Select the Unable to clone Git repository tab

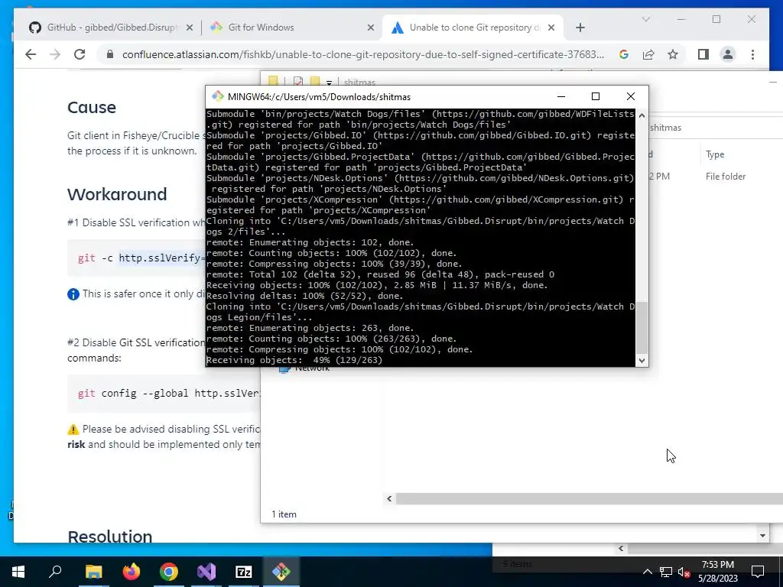tap(472, 28)
